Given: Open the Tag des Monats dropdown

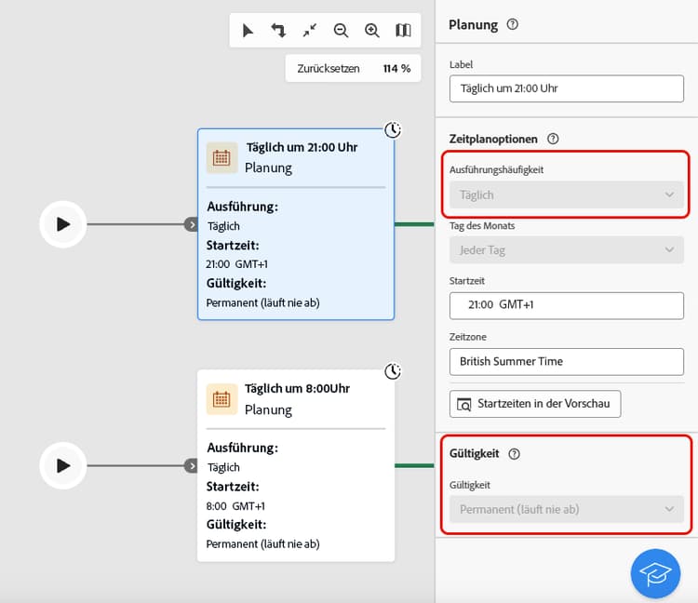Looking at the screenshot, I should 566,250.
